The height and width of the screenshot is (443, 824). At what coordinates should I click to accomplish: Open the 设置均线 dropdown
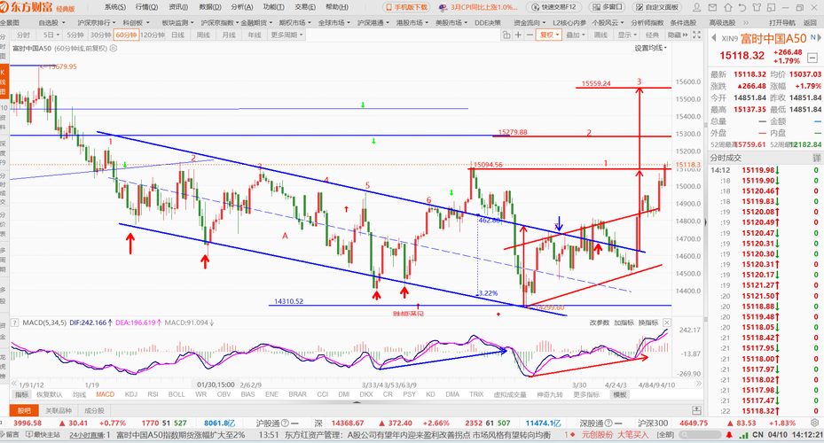(650, 48)
